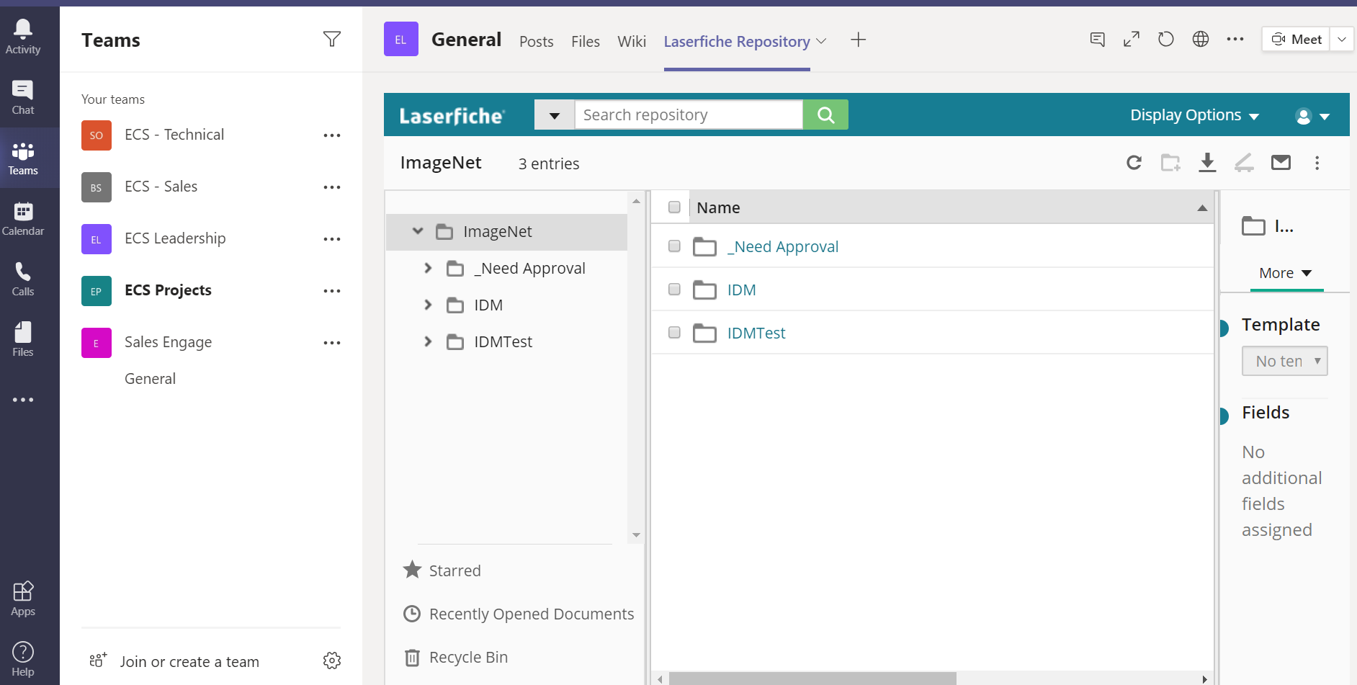1357x685 pixels.
Task: Check the _Need Approval folder checkbox
Action: coord(674,246)
